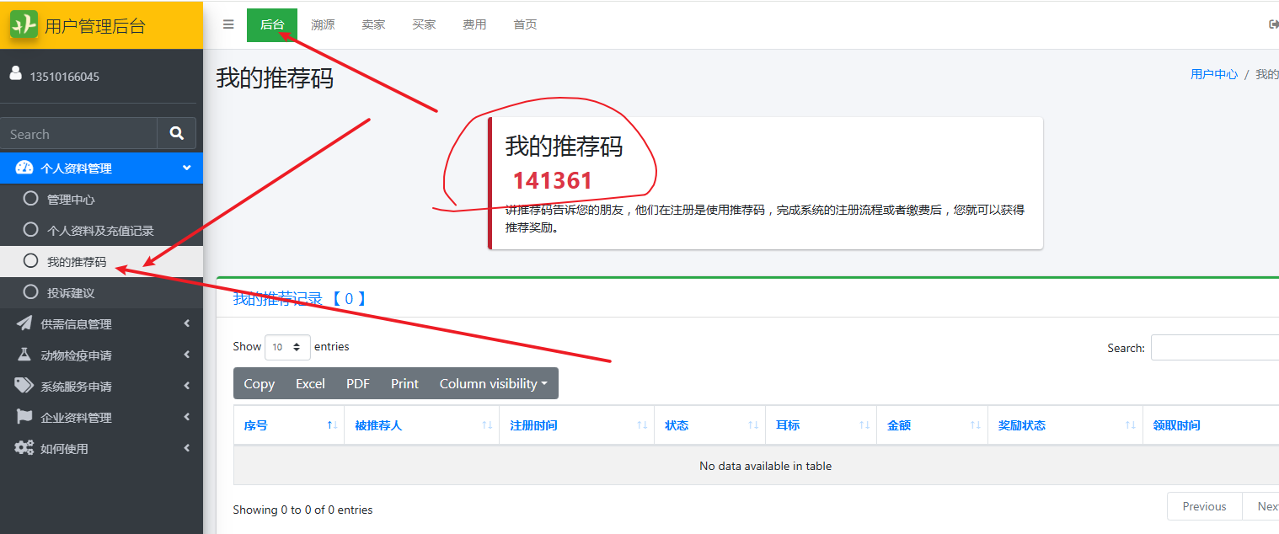The width and height of the screenshot is (1279, 534).
Task: Click the green logo icon beside 用户管理后台
Action: (x=24, y=24)
